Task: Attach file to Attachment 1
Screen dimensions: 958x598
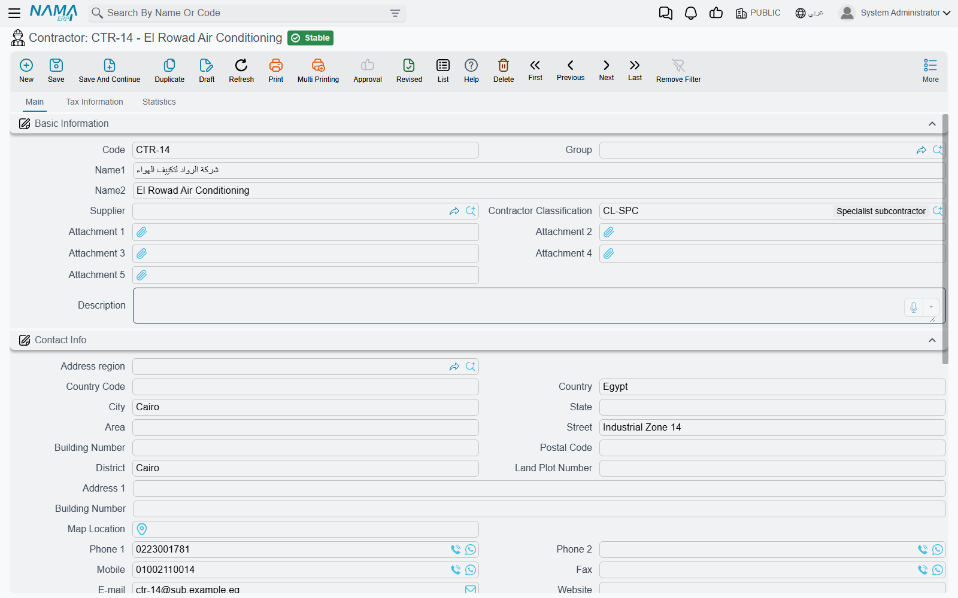Action: click(142, 232)
